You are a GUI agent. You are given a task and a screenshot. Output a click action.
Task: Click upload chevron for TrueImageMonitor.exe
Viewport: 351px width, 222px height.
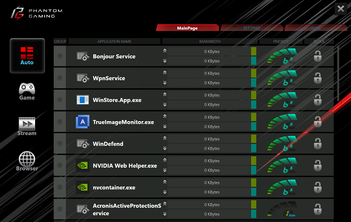coord(165,116)
